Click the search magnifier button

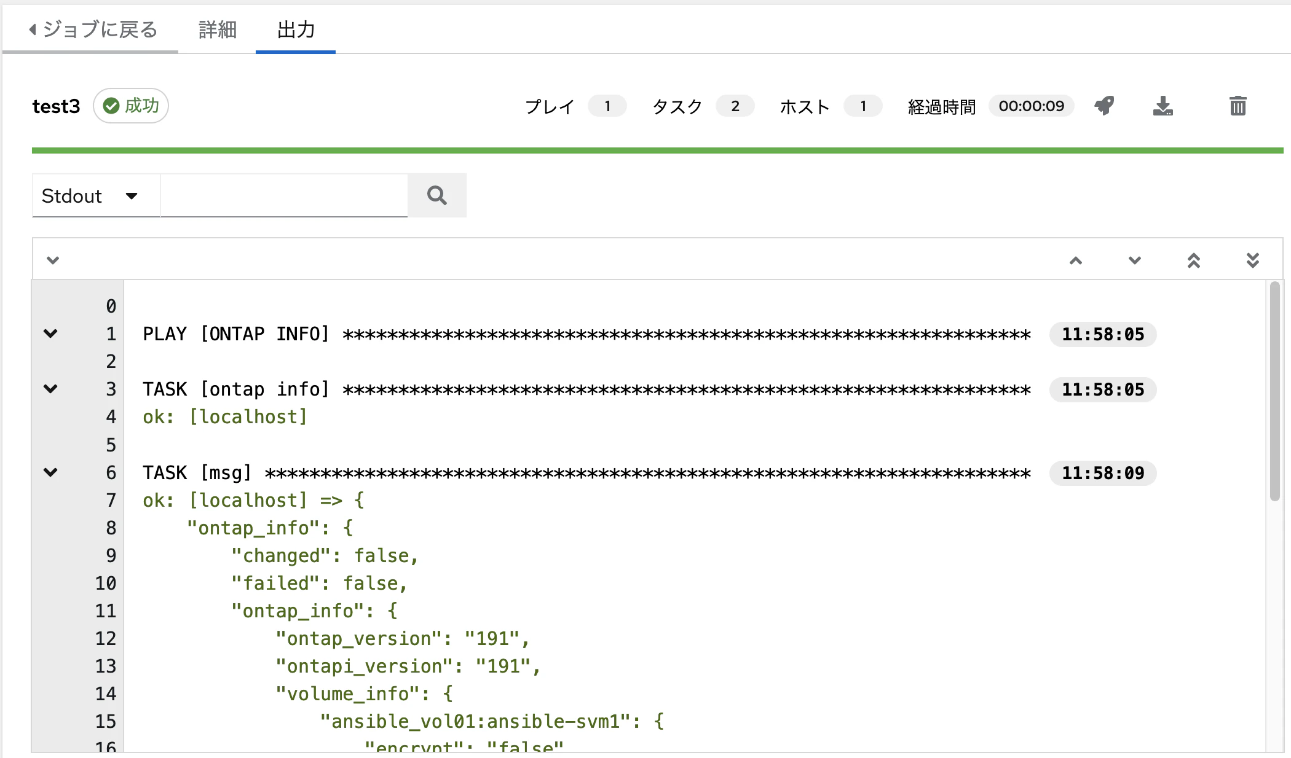pyautogui.click(x=436, y=195)
